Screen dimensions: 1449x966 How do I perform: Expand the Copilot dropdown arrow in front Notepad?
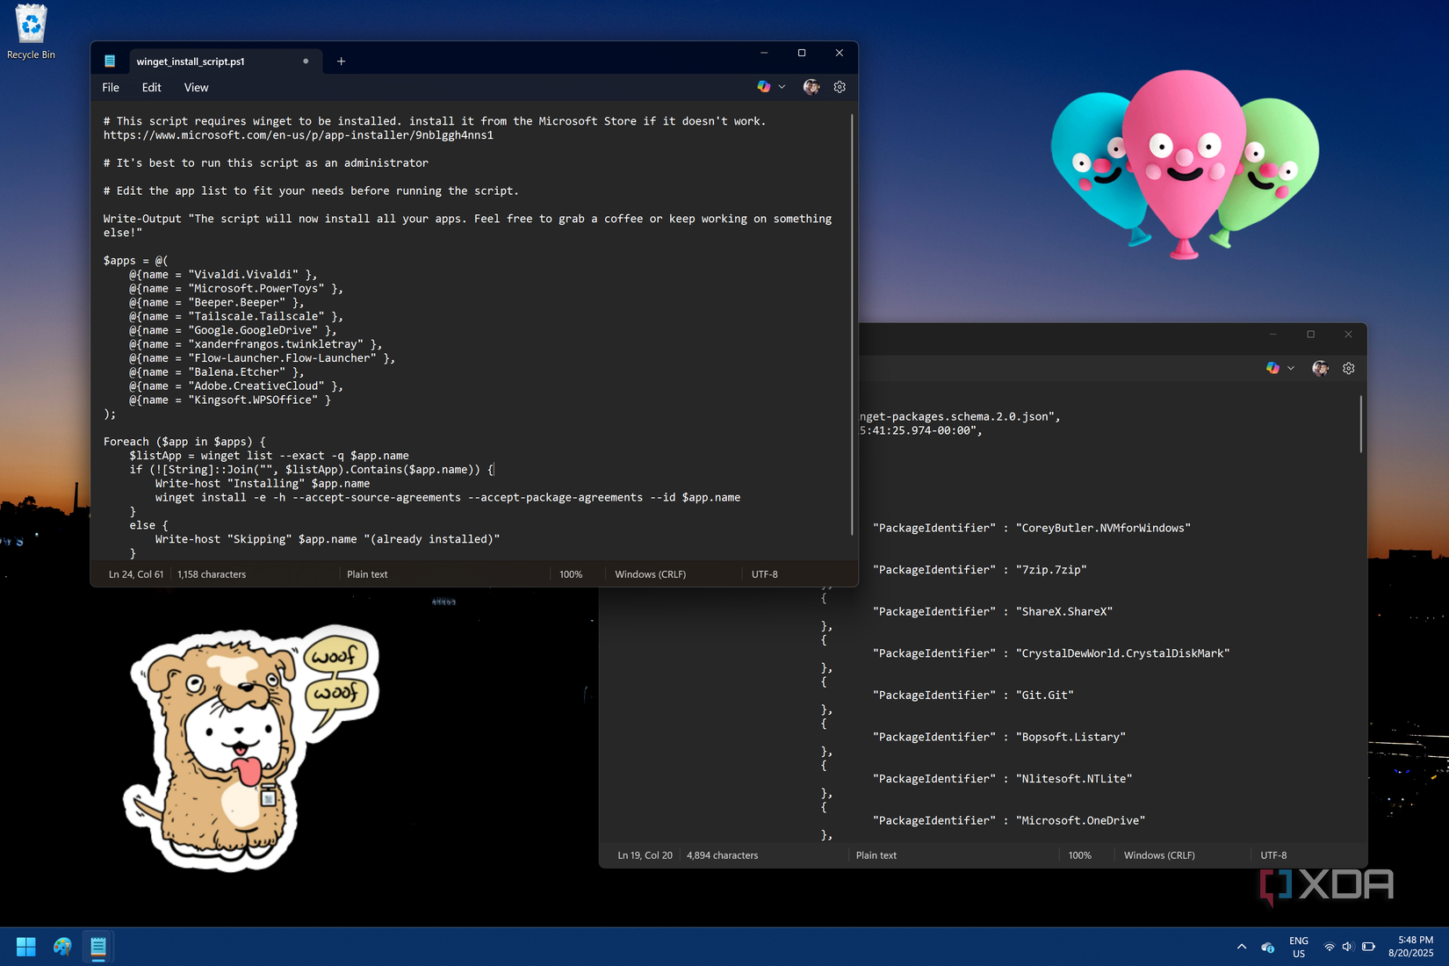[x=782, y=87]
